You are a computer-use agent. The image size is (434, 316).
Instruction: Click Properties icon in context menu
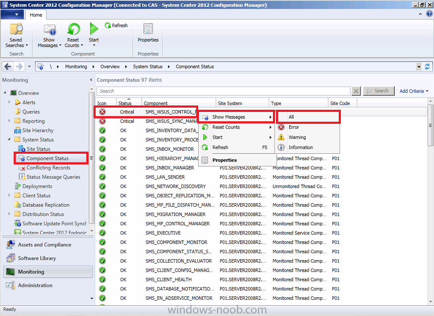pos(205,160)
